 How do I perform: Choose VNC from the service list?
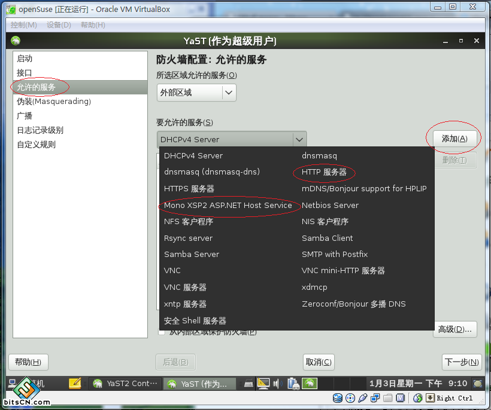[x=172, y=271]
